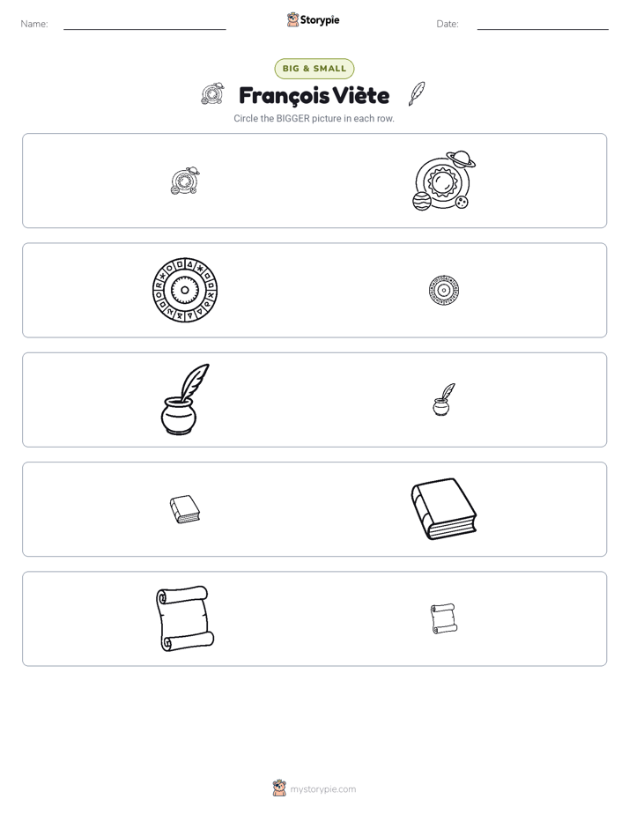The image size is (629, 814).
Task: Click the large solar system picture
Action: pos(444,181)
